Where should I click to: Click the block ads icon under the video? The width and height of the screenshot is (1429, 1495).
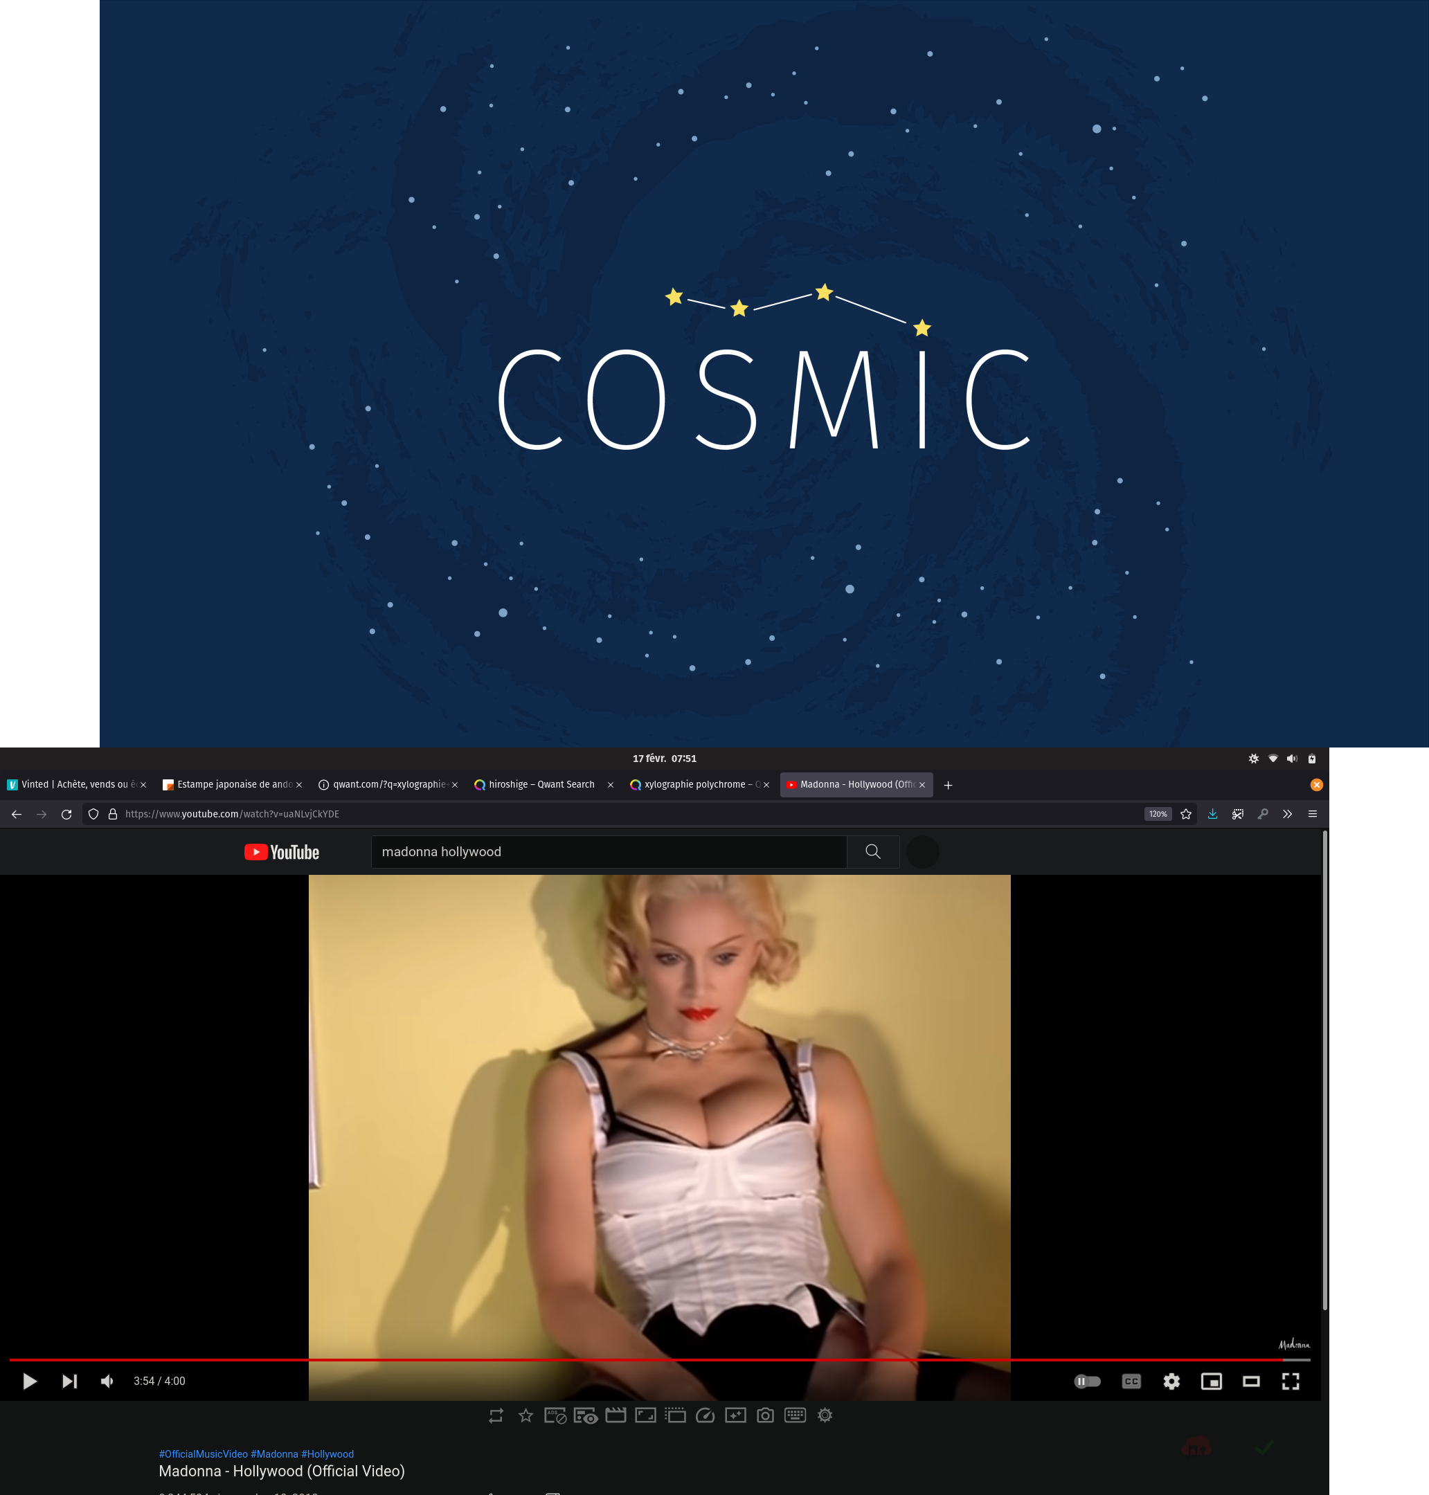(x=555, y=1416)
